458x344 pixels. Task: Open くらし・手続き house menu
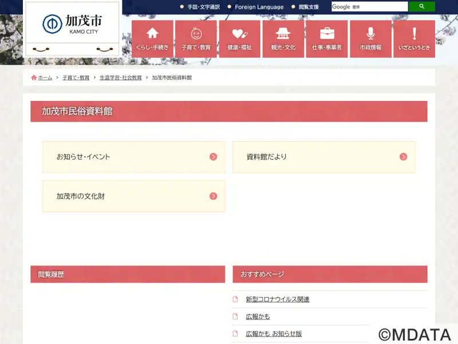pos(152,39)
